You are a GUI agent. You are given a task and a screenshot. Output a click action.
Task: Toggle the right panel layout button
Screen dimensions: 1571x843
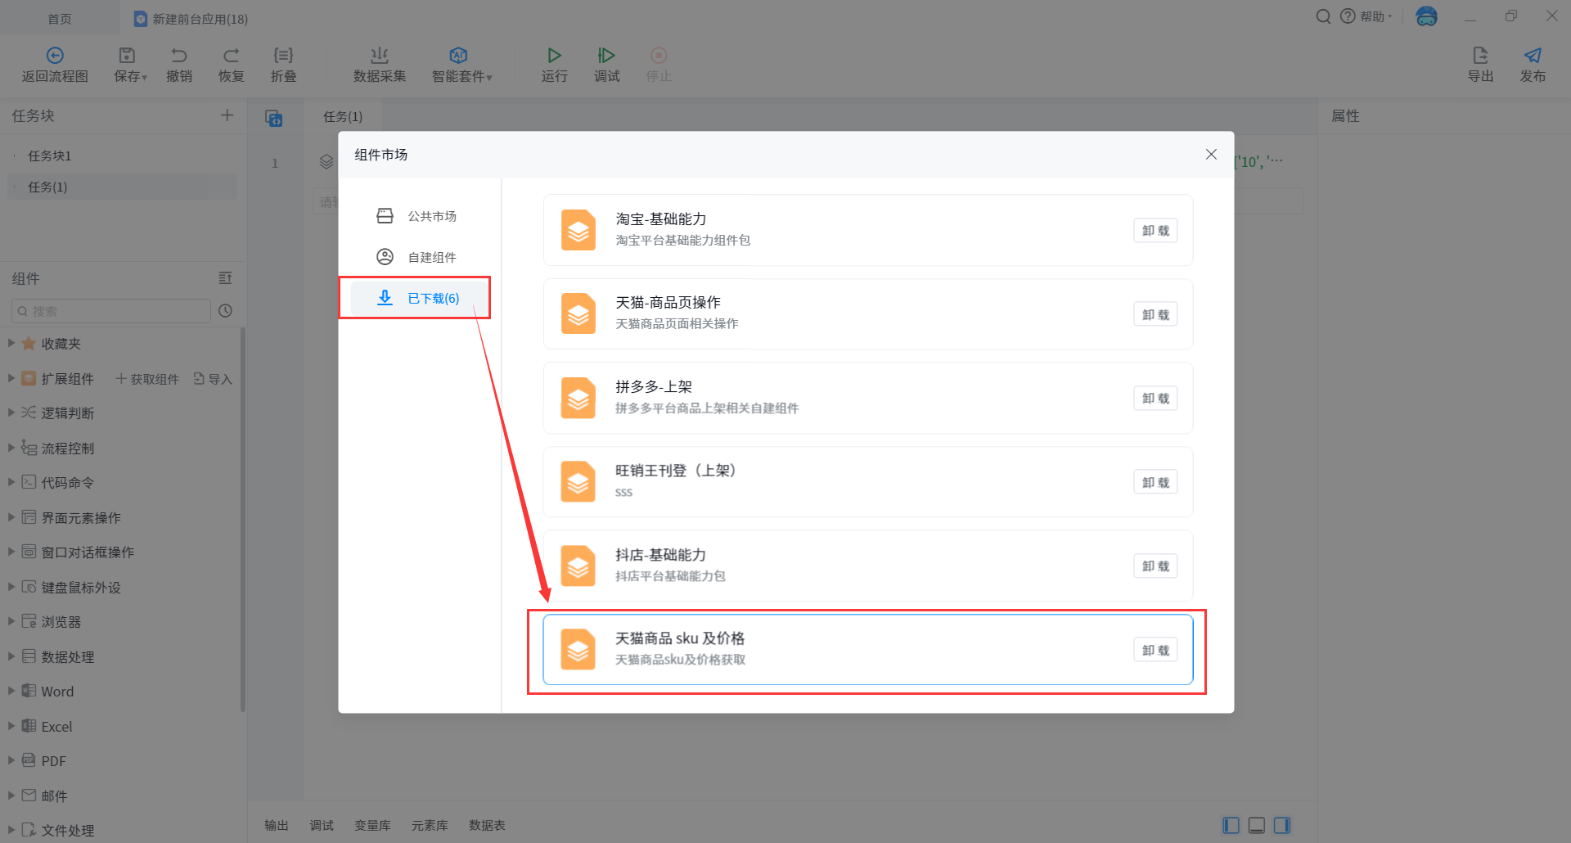click(x=1282, y=825)
